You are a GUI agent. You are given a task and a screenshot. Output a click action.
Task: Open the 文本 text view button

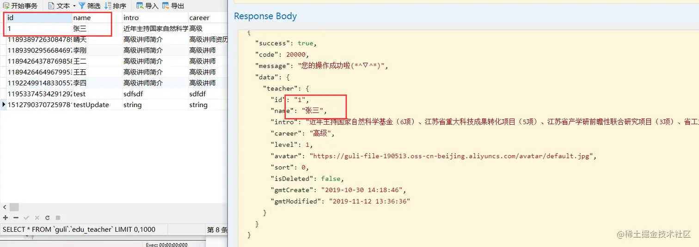point(59,6)
